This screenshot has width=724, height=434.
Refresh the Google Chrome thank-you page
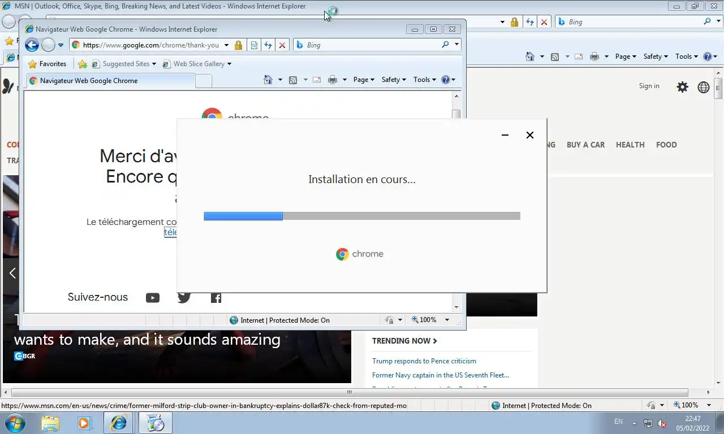pyautogui.click(x=268, y=45)
